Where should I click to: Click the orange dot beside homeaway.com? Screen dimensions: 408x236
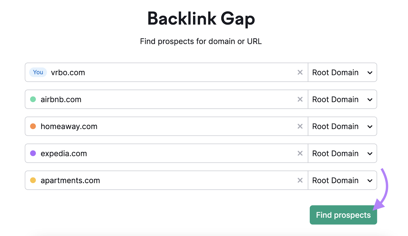click(33, 126)
